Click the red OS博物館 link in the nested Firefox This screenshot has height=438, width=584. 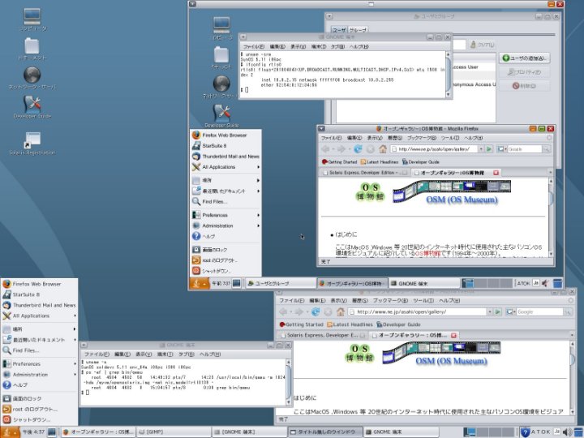(427, 253)
